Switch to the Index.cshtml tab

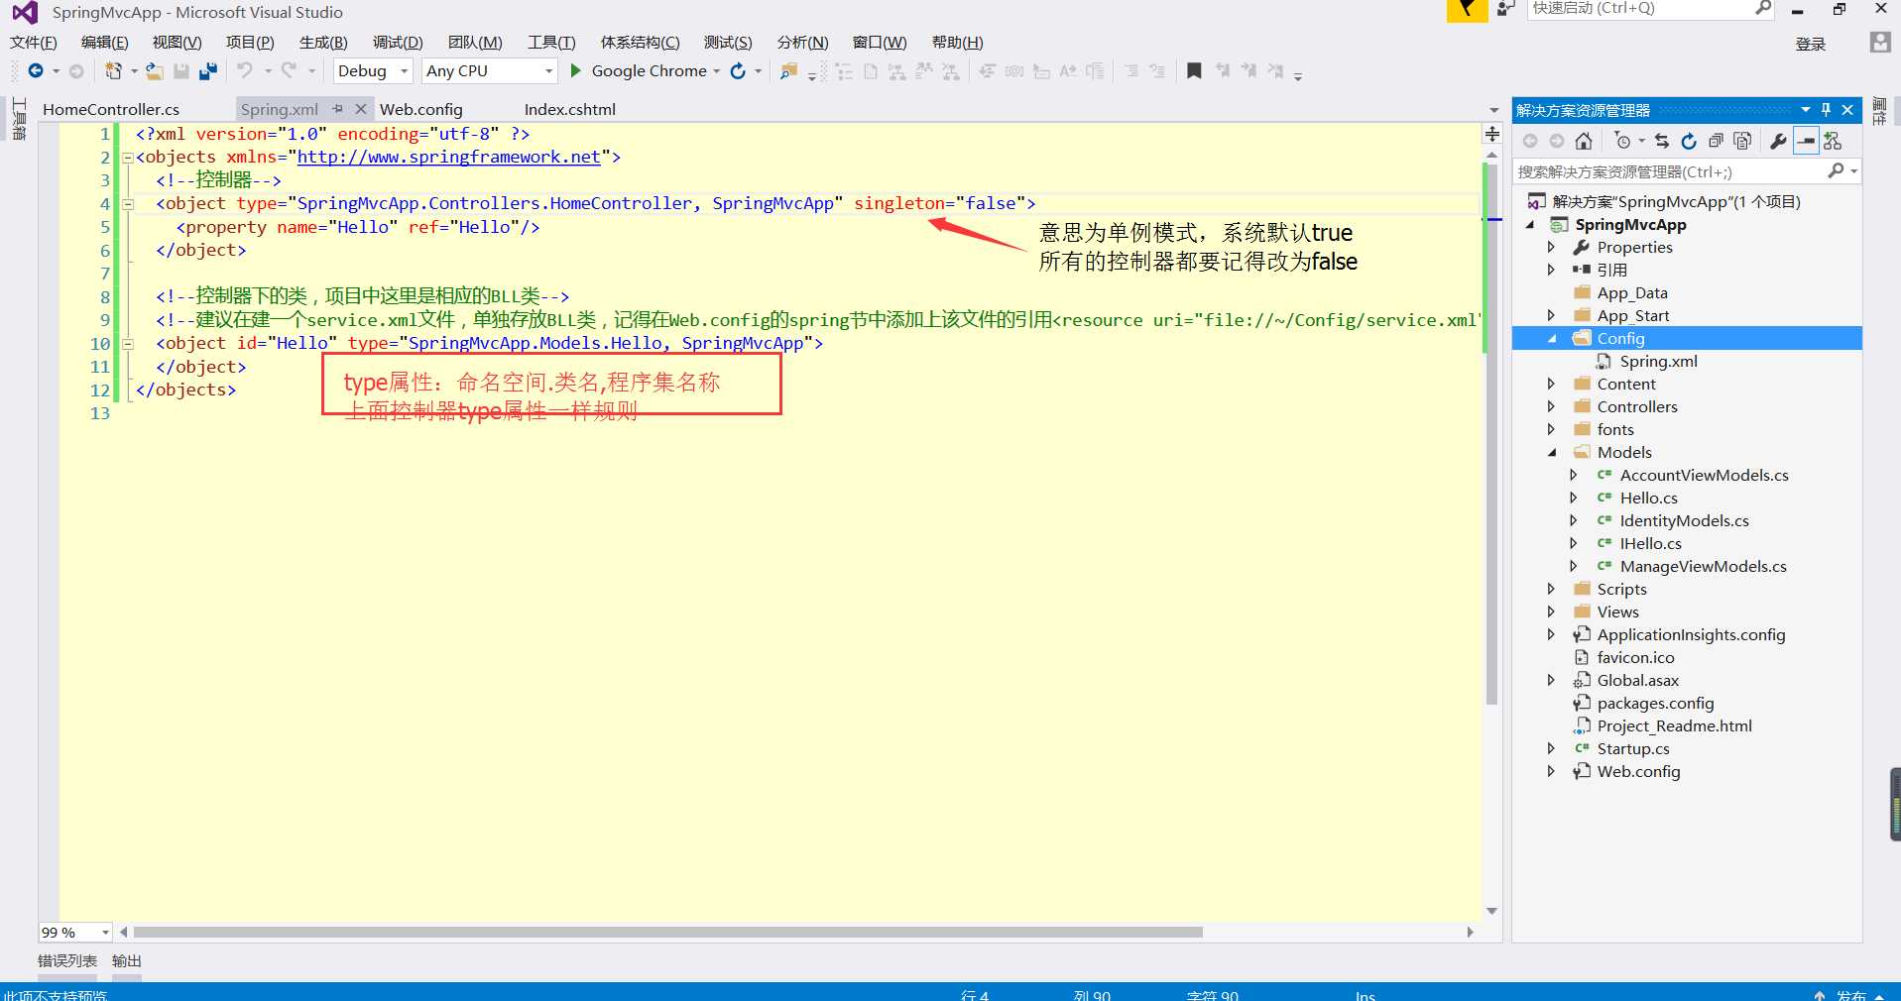coord(570,109)
